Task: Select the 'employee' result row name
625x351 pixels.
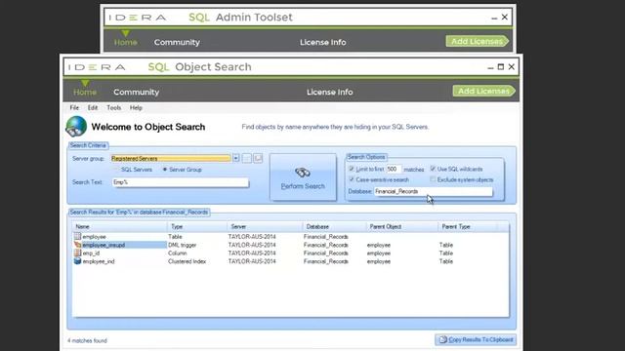Action: click(94, 237)
